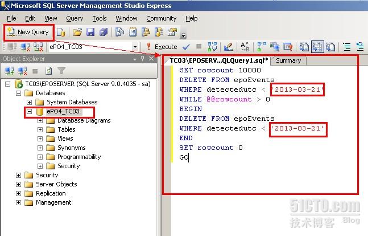Image resolution: width=368 pixels, height=236 pixels.
Task: Open the Query menu
Action: pos(75,18)
